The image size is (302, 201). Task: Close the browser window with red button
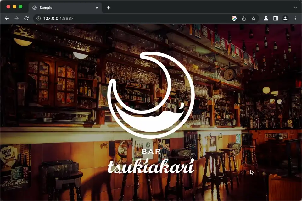tap(8, 7)
